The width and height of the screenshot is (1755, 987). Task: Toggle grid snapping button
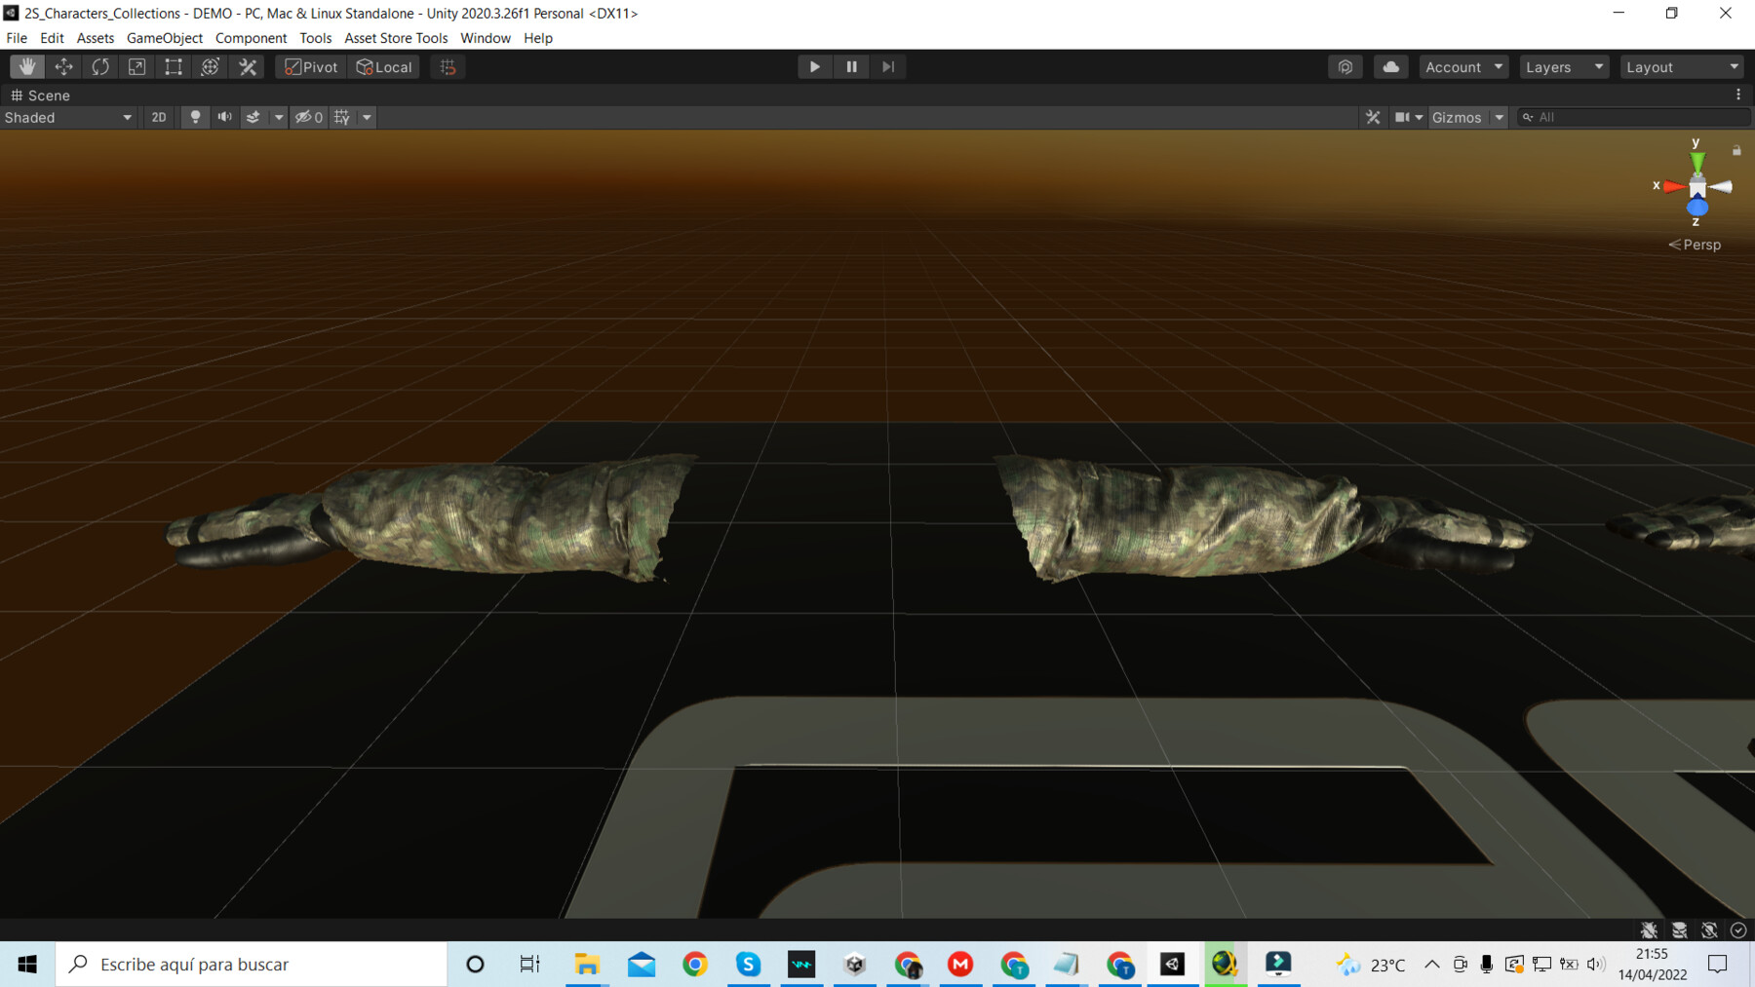pyautogui.click(x=448, y=66)
